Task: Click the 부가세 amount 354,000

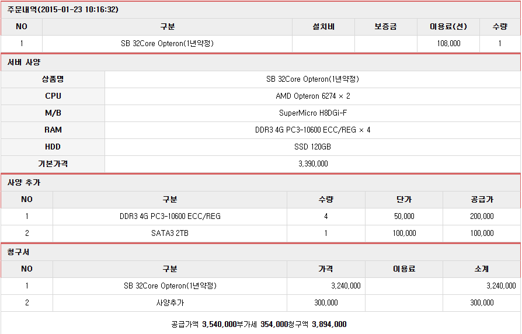Action: pos(274,324)
